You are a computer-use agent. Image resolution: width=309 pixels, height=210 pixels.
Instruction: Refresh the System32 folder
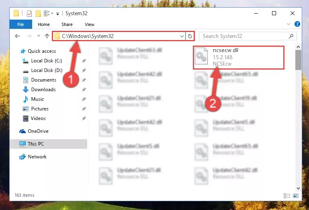coord(190,36)
